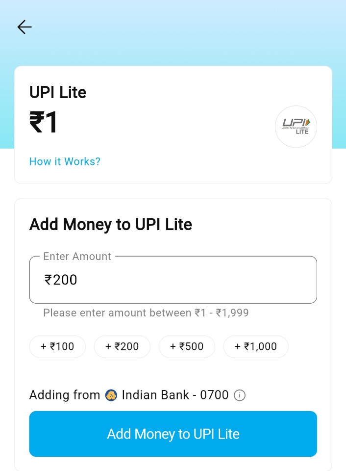The width and height of the screenshot is (346, 471).
Task: Tap the back arrow icon
Action: 25,27
